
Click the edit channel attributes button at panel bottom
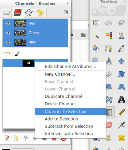[x=7, y=138]
